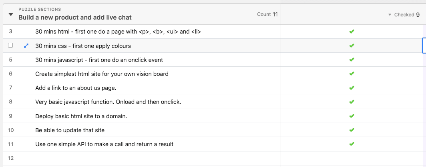Uncheck the simple API call row checkmark
The width and height of the screenshot is (426, 167).
pos(352,144)
